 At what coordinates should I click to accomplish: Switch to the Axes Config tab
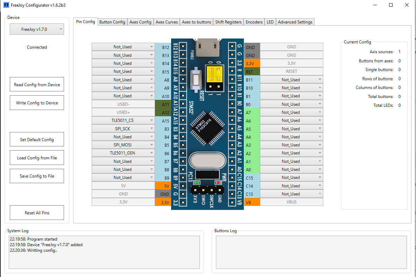(140, 22)
